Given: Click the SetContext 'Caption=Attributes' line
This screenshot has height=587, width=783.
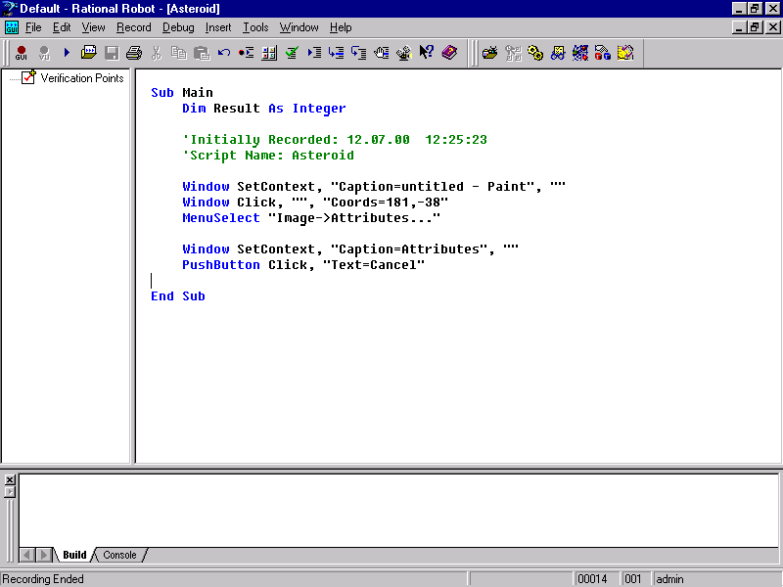Looking at the screenshot, I should coord(350,249).
